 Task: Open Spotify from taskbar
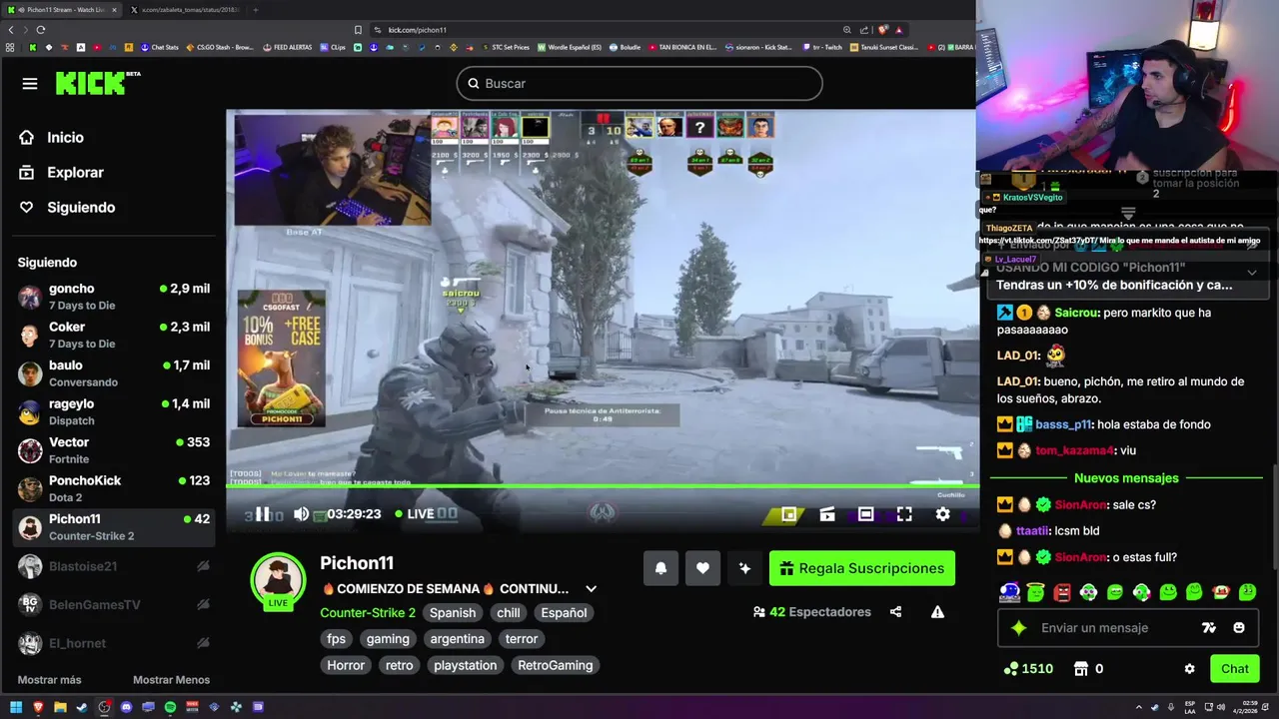point(170,707)
